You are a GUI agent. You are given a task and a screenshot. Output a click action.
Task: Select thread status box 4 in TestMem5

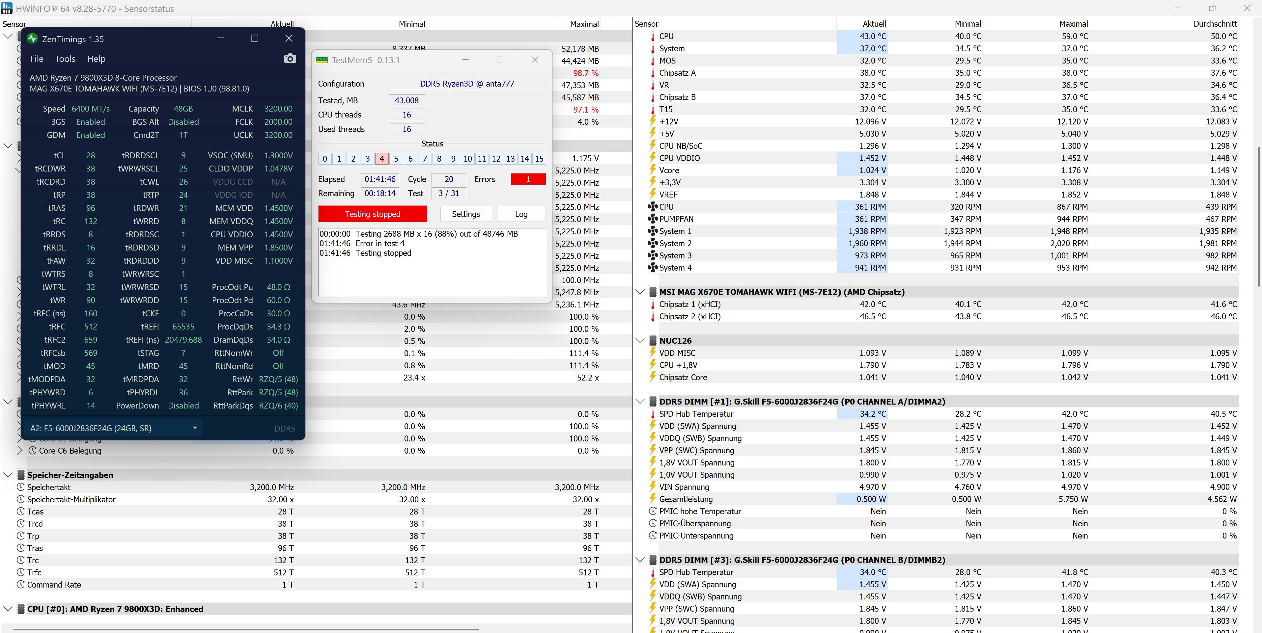click(382, 159)
